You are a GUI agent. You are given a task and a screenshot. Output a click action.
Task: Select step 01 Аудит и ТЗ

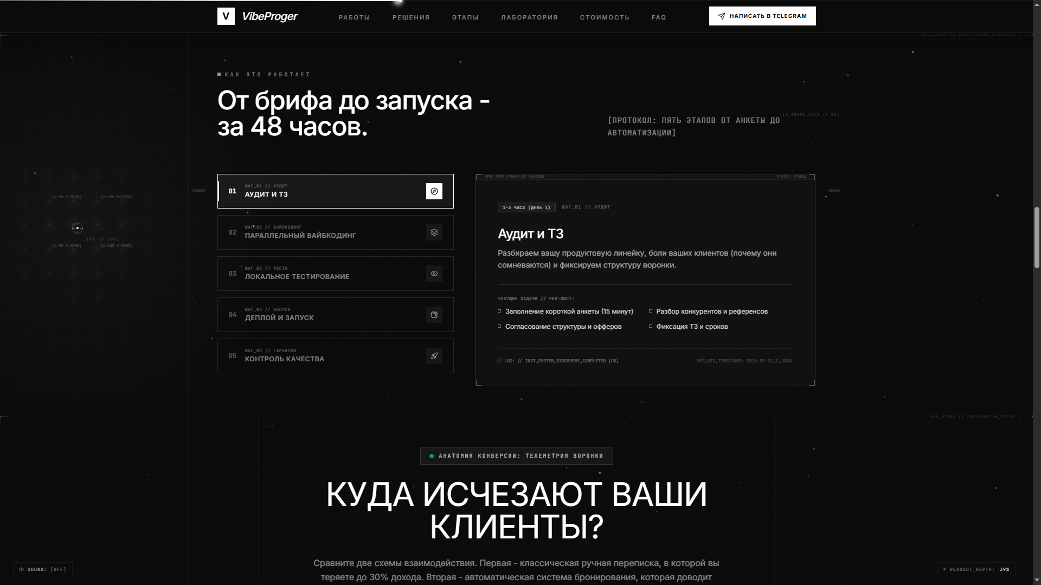click(336, 191)
